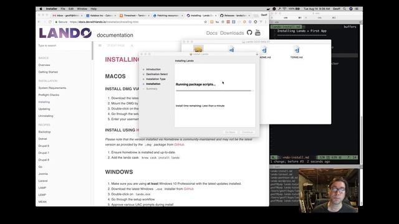The height and width of the screenshot is (224, 399).
Task: Open LAMP recipe in sidebar
Action: pyautogui.click(x=42, y=188)
